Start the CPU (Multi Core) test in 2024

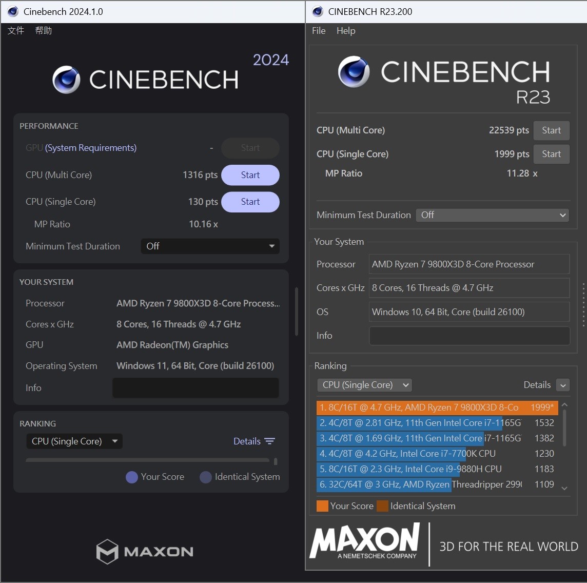point(250,175)
